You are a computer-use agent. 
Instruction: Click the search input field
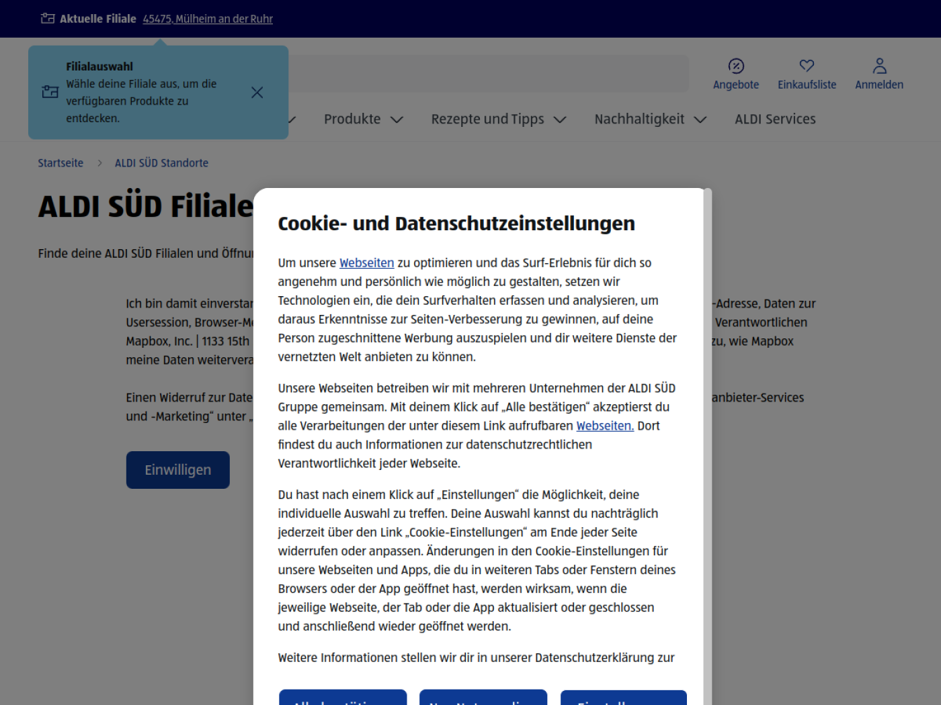[489, 74]
